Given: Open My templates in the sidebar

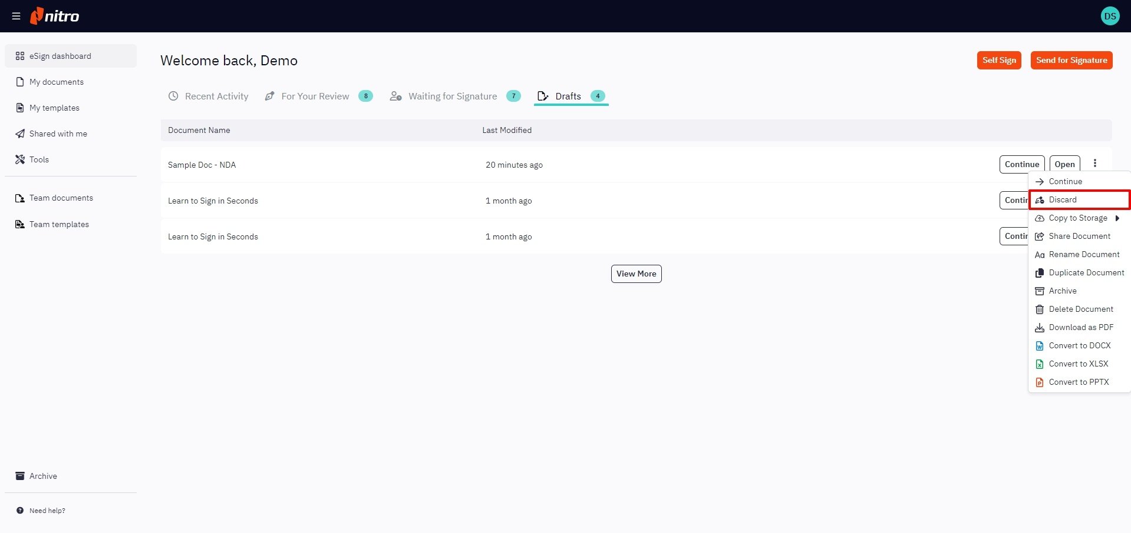Looking at the screenshot, I should 54,108.
